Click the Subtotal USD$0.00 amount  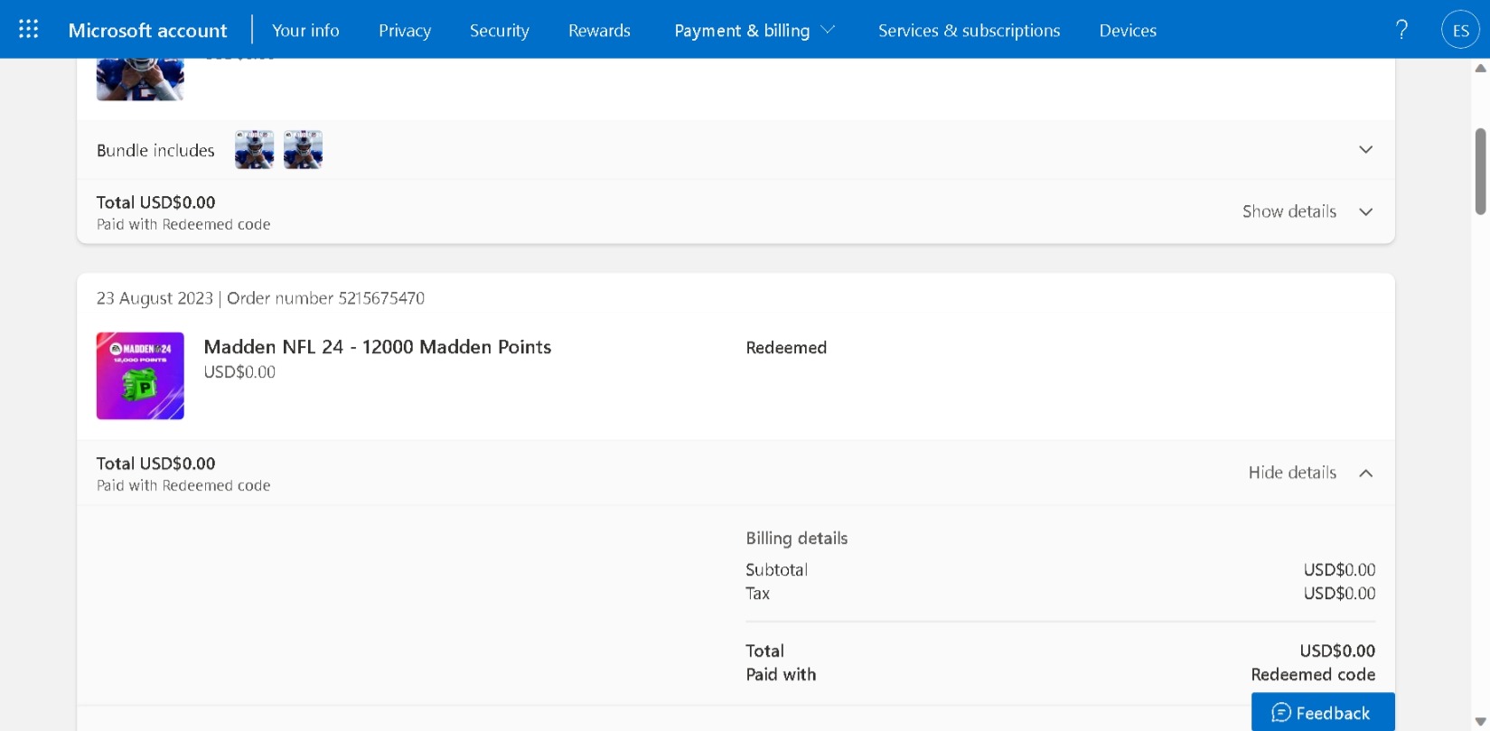click(x=1339, y=570)
